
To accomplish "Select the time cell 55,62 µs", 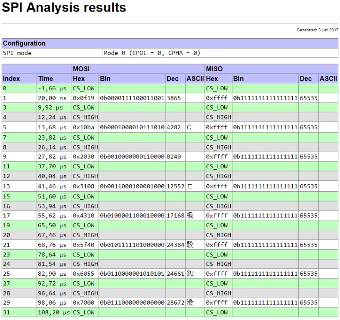I will click(x=51, y=216).
